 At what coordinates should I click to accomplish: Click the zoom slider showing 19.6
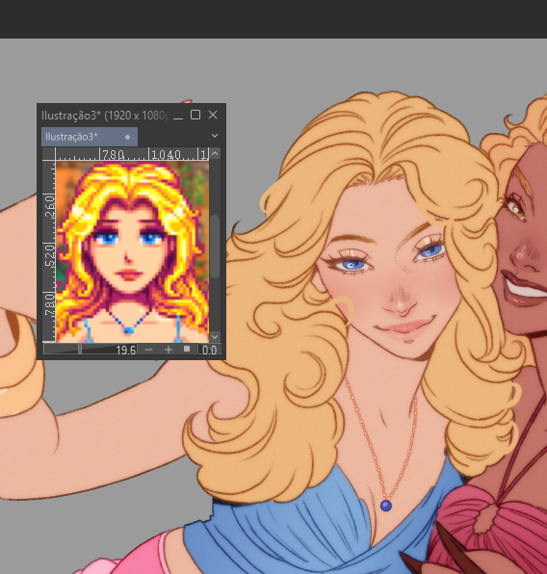[91, 350]
